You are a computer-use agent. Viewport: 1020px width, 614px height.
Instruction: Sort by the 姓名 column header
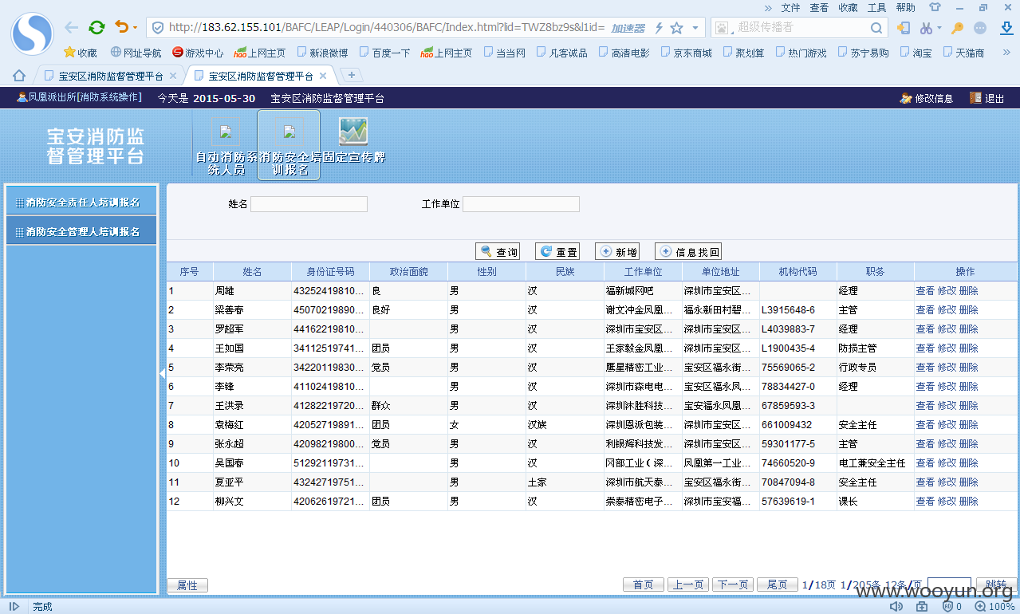point(252,272)
